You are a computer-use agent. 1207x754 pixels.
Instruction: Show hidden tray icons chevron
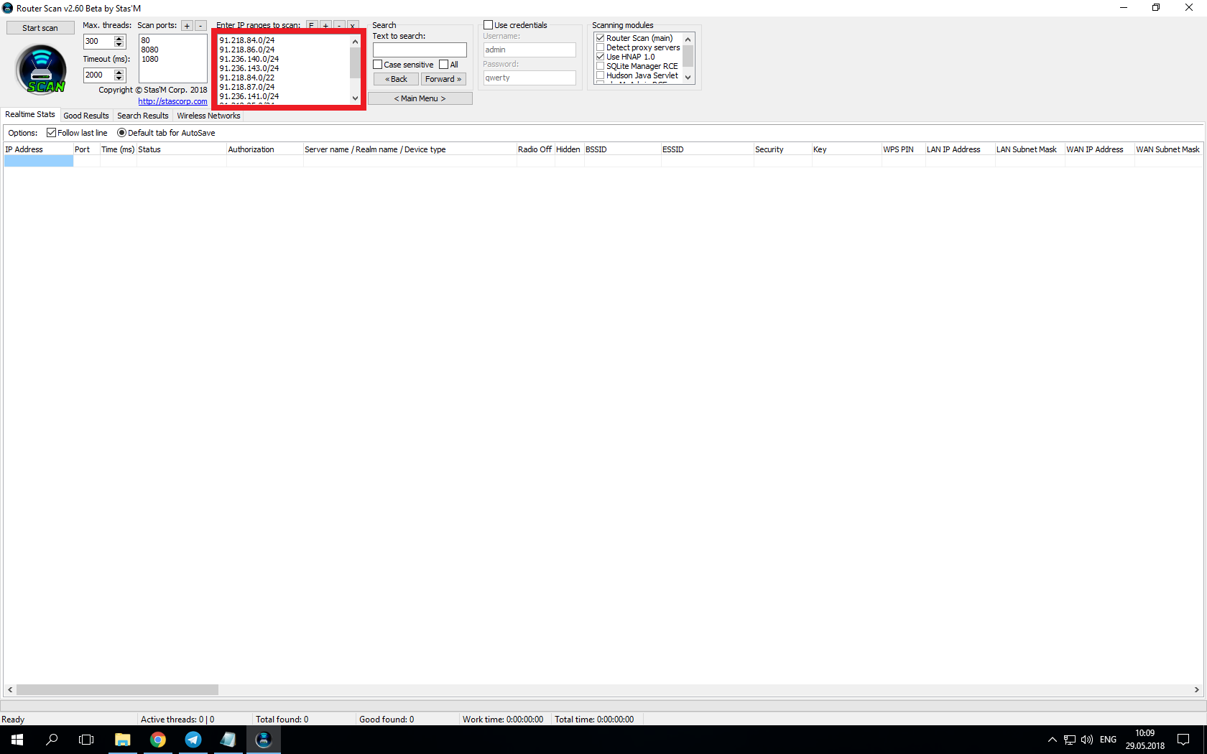pyautogui.click(x=1053, y=740)
